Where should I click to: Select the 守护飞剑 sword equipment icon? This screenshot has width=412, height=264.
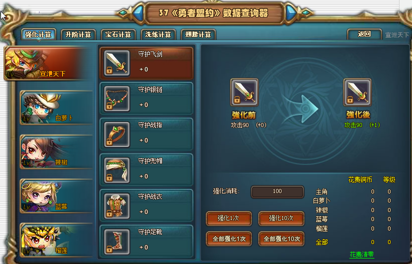(117, 63)
